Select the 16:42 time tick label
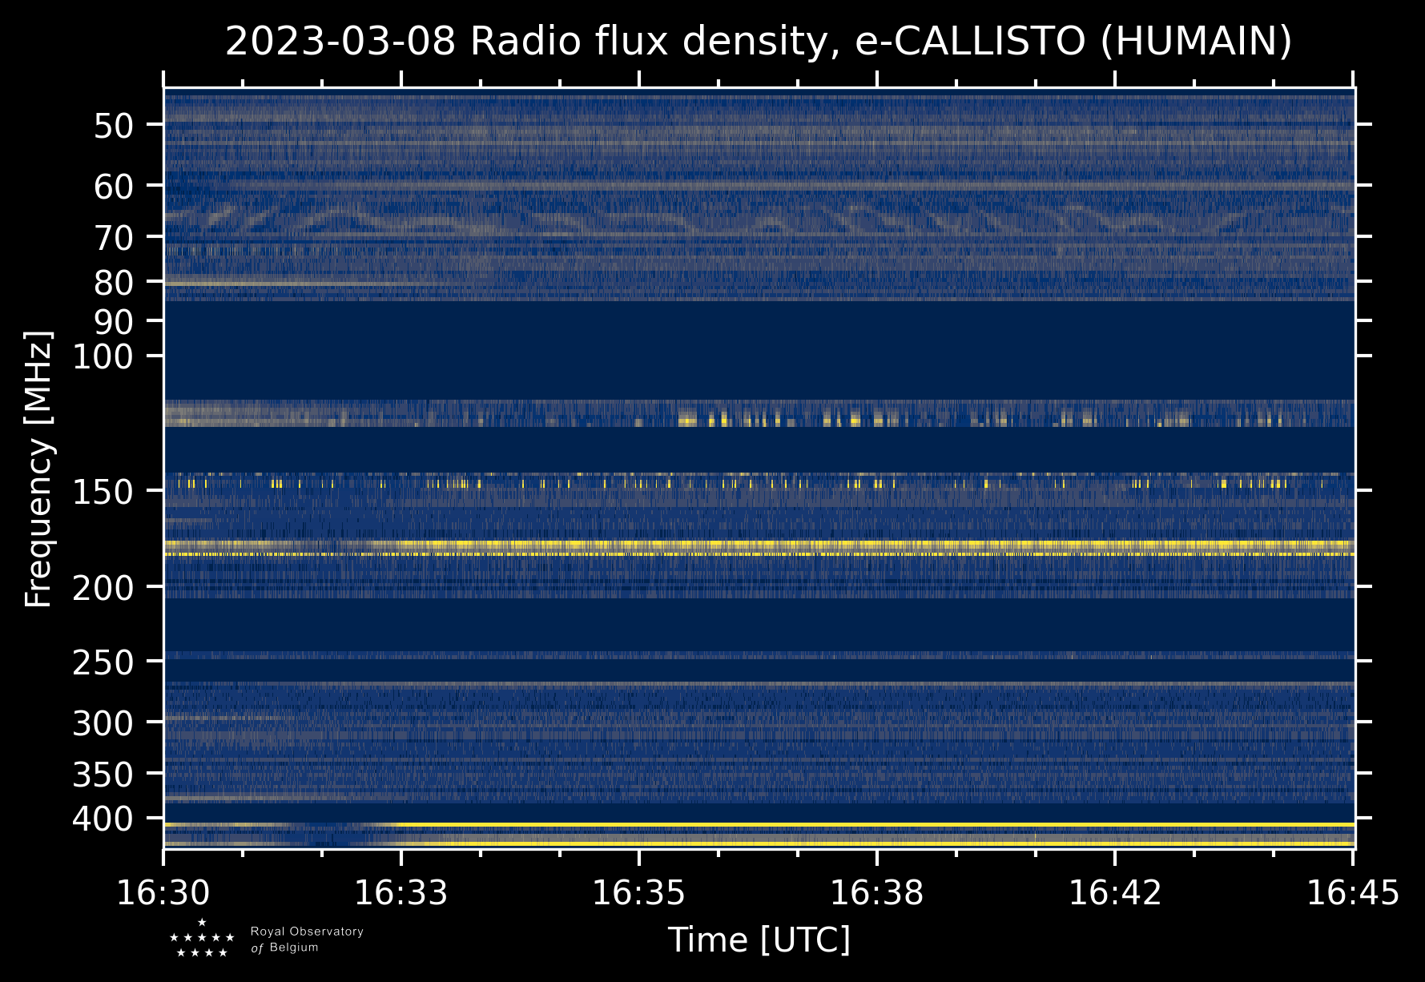Image resolution: width=1425 pixels, height=982 pixels. click(x=1114, y=892)
